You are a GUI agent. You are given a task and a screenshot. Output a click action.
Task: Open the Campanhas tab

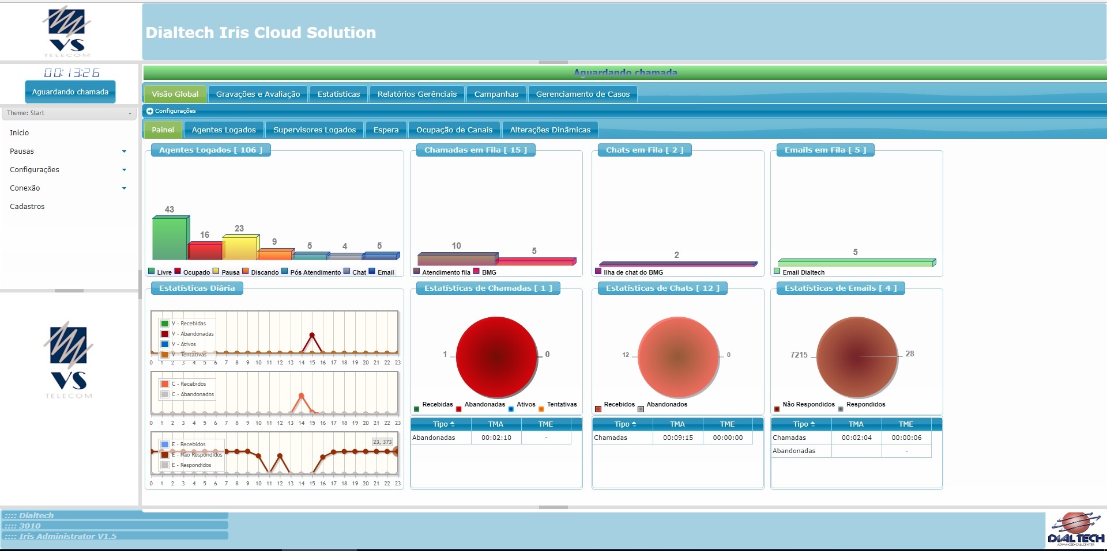(x=496, y=94)
